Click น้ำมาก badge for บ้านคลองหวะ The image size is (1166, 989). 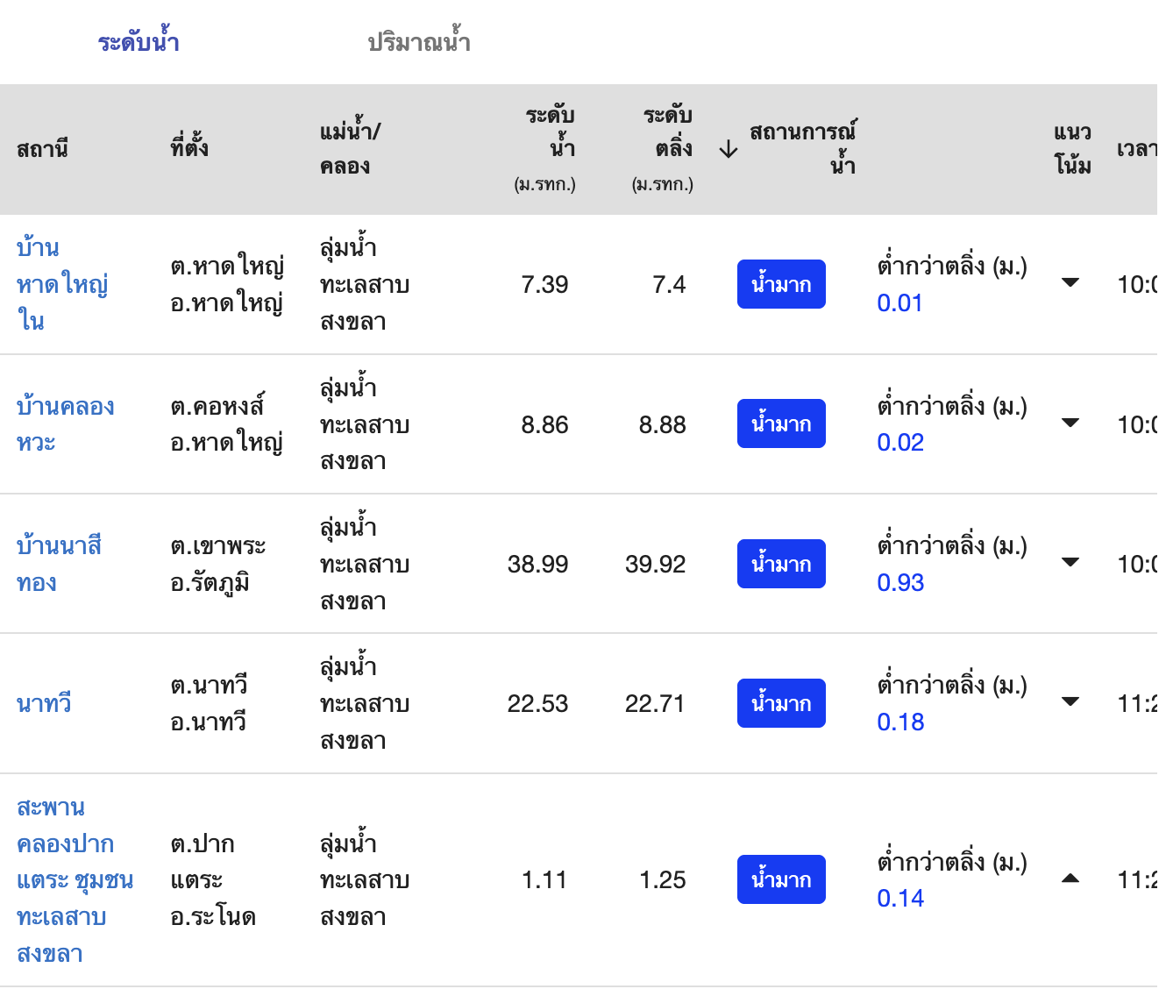coord(781,424)
